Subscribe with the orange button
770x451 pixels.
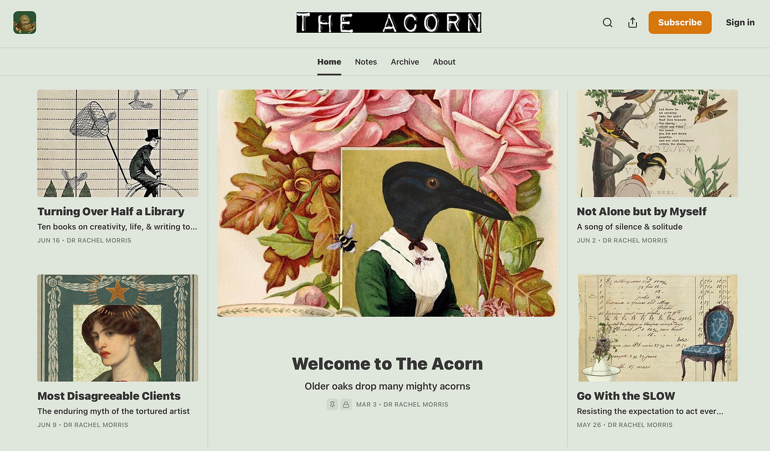[x=680, y=22]
